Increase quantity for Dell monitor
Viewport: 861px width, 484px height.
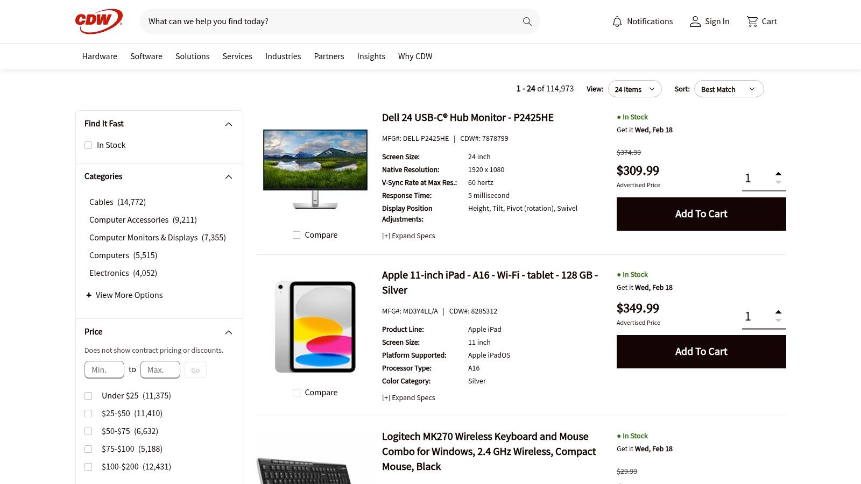pos(778,174)
